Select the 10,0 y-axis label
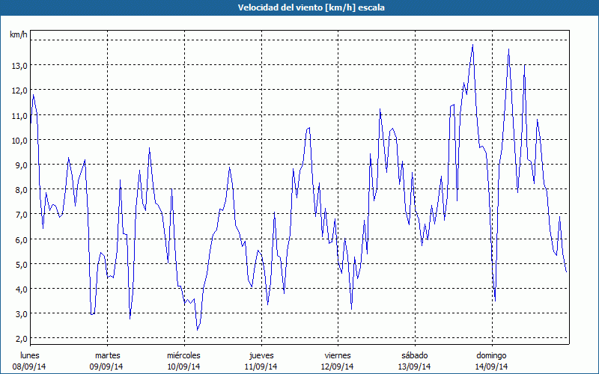 (x=19, y=140)
